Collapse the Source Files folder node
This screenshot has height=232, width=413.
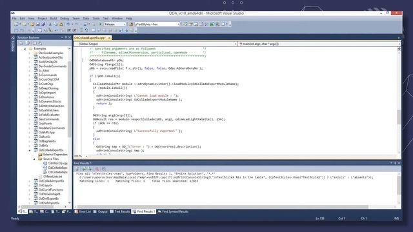click(34, 159)
